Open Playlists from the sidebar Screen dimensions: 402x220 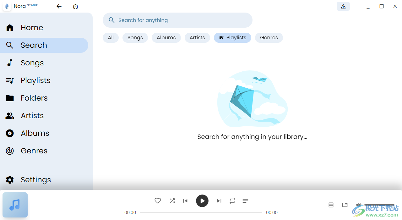pyautogui.click(x=35, y=80)
